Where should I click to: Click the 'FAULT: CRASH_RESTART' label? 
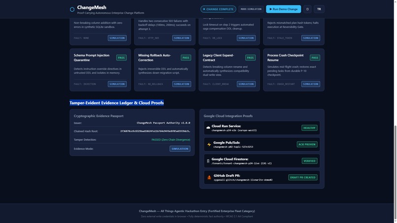tap(281, 84)
